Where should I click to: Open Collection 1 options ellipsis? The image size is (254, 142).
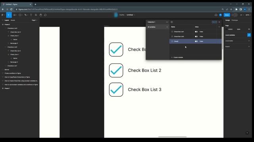tap(167, 22)
